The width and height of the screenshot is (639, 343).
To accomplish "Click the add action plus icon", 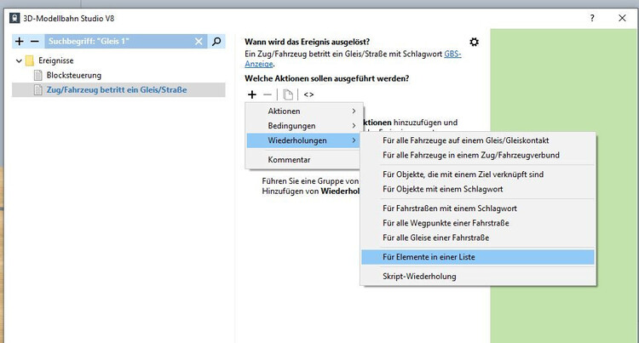I will (x=252, y=94).
